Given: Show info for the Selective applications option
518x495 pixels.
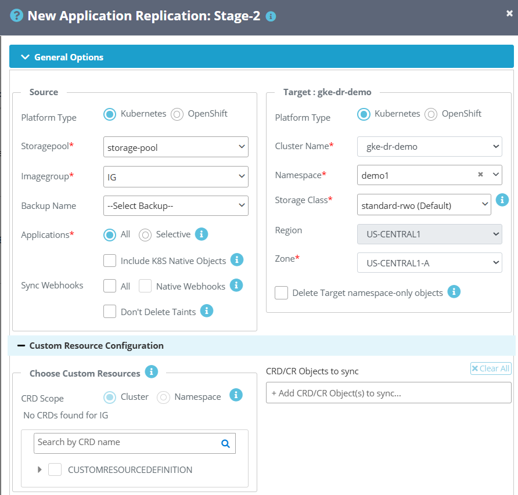Looking at the screenshot, I should click(202, 234).
